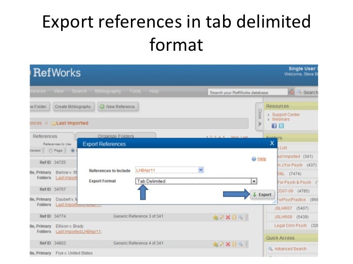
Task: Delete Generic Reference 3 with the red X
Action: 228,217
